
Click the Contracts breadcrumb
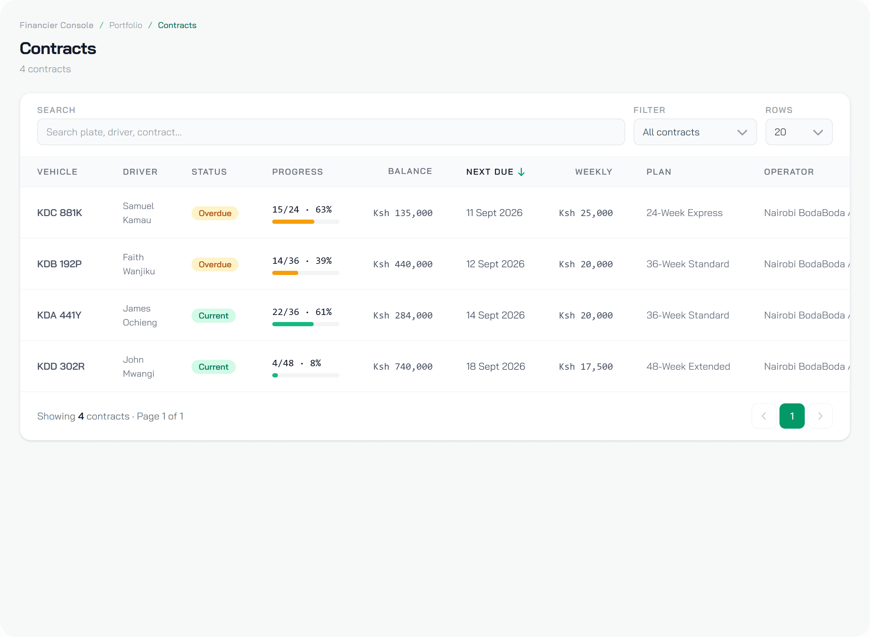coord(177,25)
